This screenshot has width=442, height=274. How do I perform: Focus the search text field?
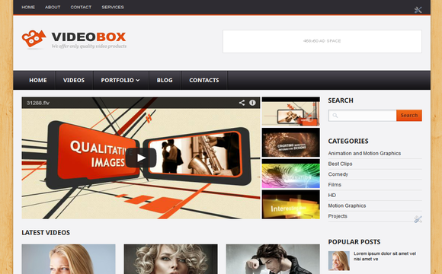click(362, 116)
